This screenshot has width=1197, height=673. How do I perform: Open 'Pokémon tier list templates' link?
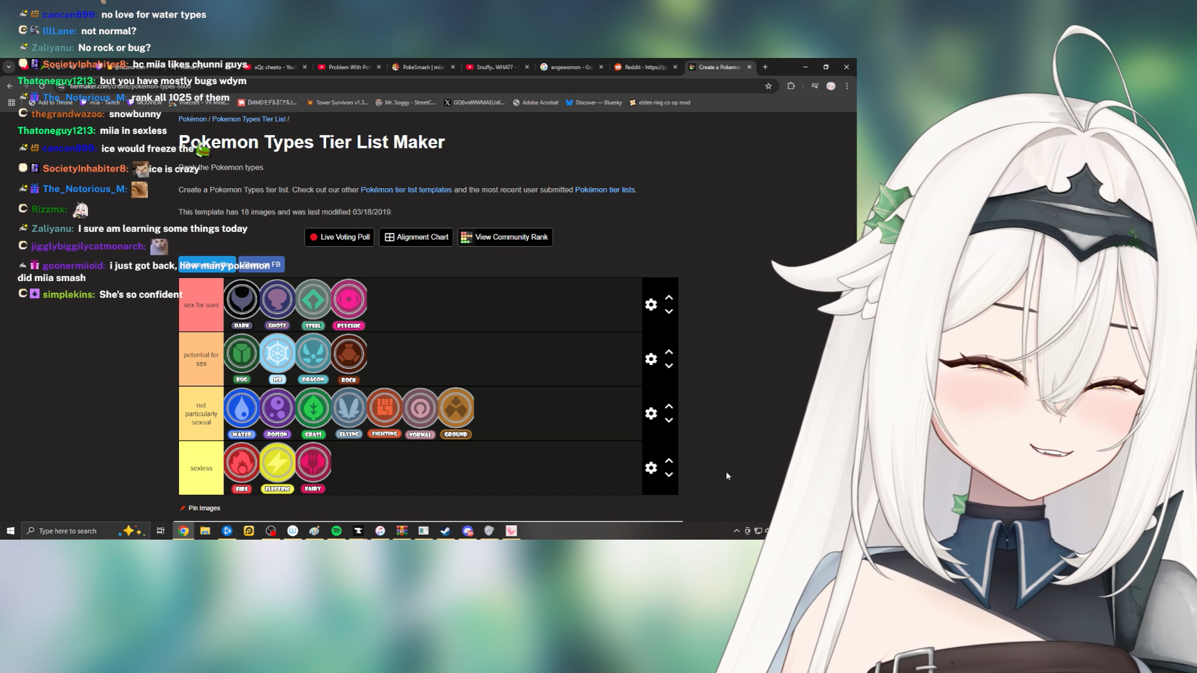tap(406, 189)
